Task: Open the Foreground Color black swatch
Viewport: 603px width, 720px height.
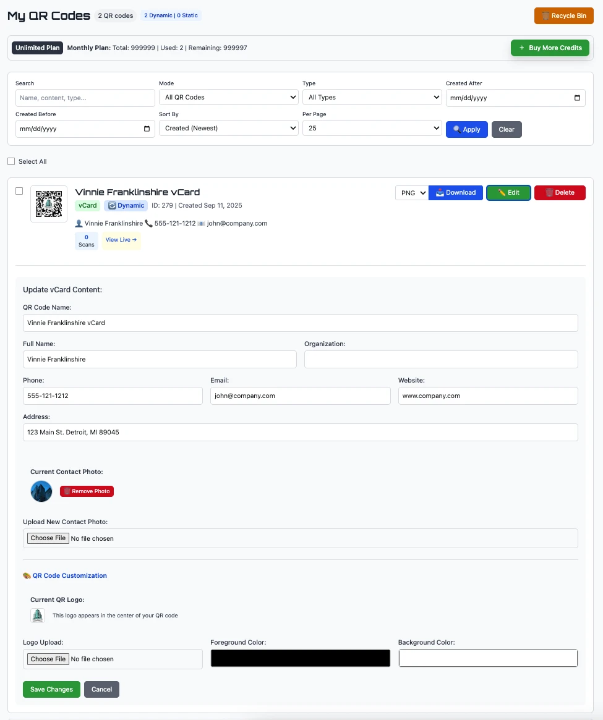Action: coord(300,659)
